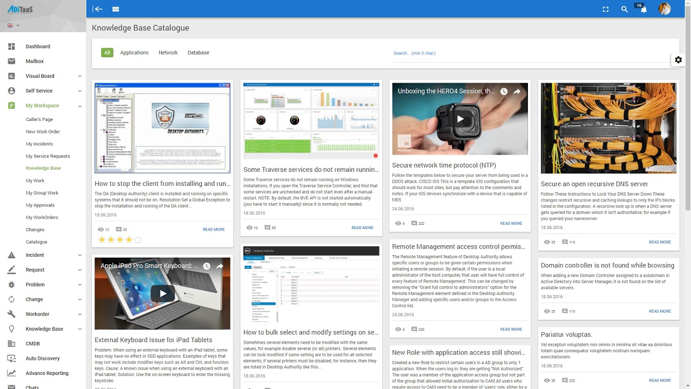Click Change refresh icon in sidebar

click(11, 299)
